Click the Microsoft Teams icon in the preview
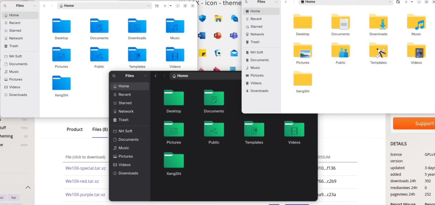The image size is (435, 205). click(234, 35)
